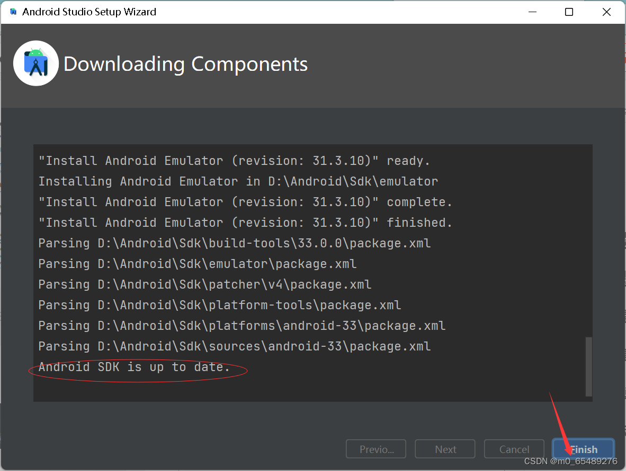
Task: Click the title bar Android Studio icon
Action: [x=13, y=12]
